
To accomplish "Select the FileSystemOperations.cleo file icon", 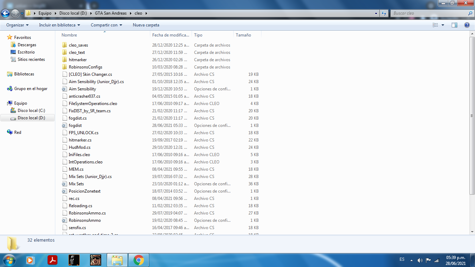I will [64, 104].
